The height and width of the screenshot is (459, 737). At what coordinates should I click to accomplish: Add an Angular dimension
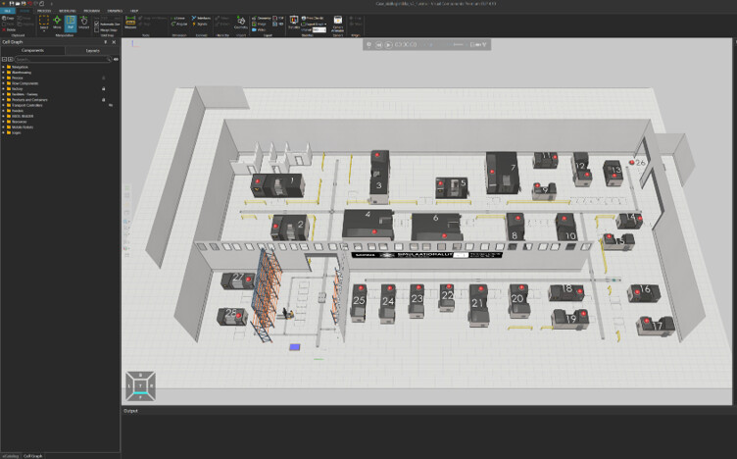pyautogui.click(x=179, y=24)
